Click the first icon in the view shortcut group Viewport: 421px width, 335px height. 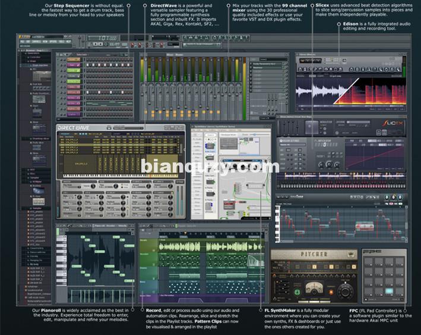(185, 37)
